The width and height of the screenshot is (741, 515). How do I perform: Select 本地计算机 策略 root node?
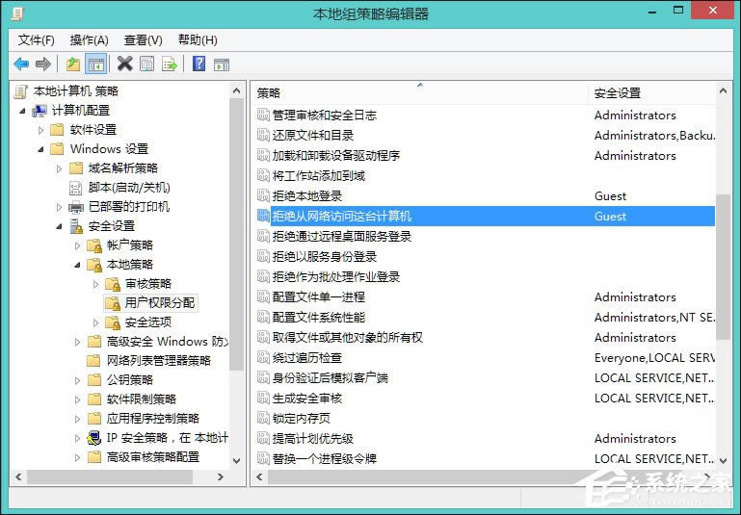coord(76,91)
